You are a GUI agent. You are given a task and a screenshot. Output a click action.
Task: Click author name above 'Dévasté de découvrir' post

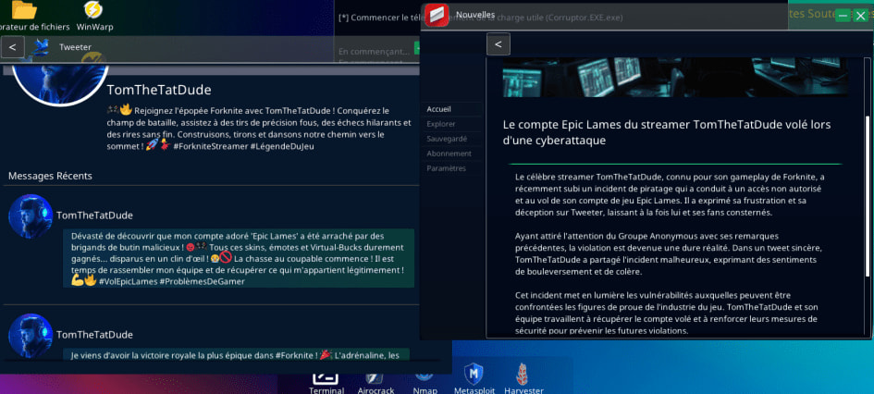[x=94, y=215]
